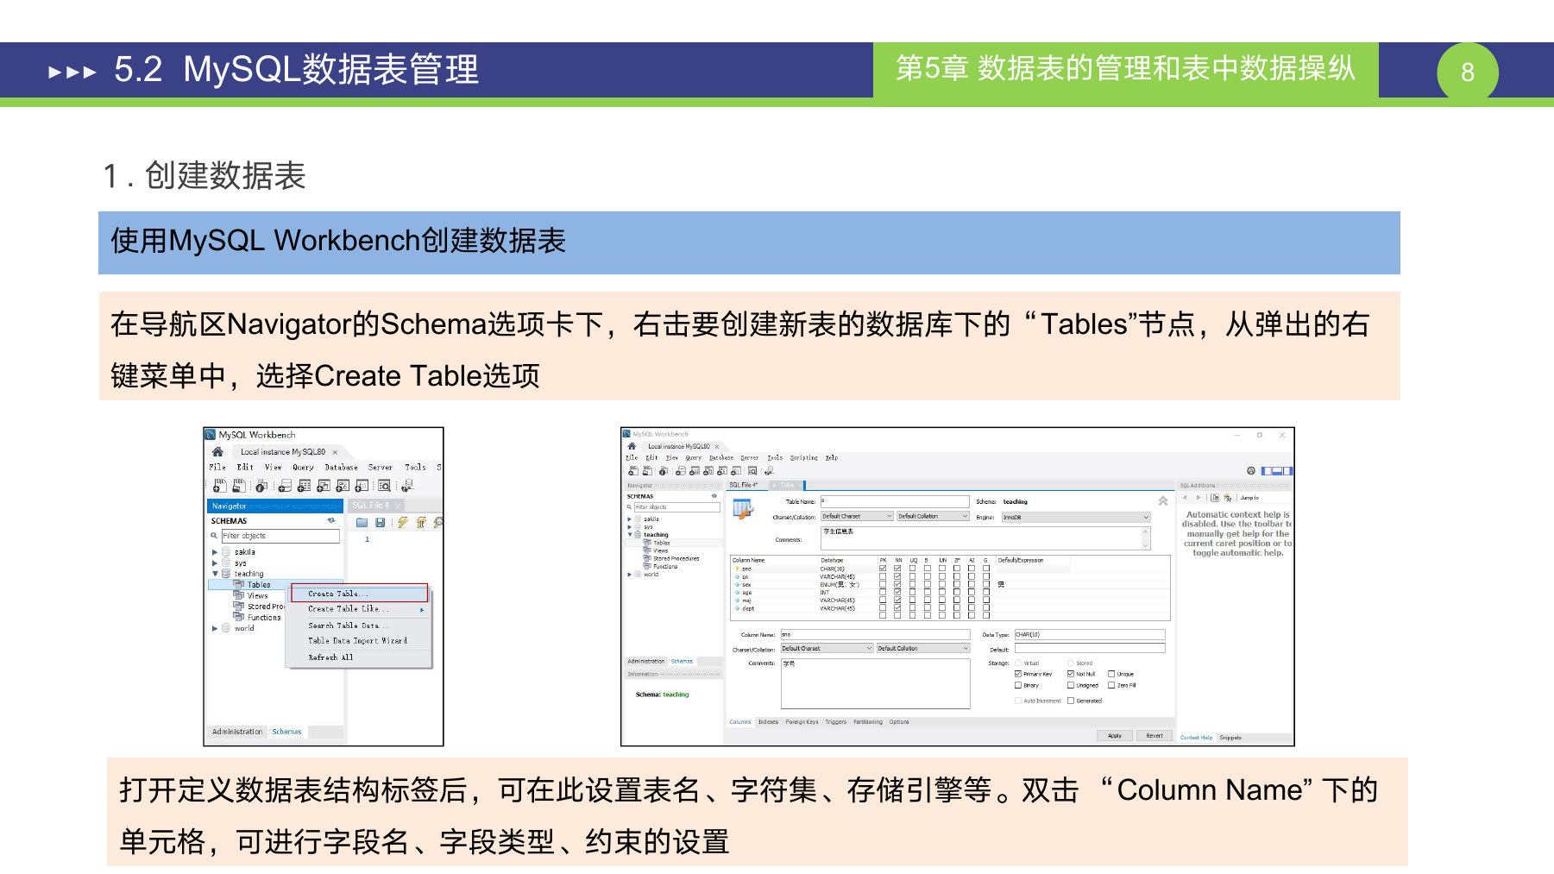Refresh schemas icon beside SCHEMAS in the context-menu window

(330, 521)
